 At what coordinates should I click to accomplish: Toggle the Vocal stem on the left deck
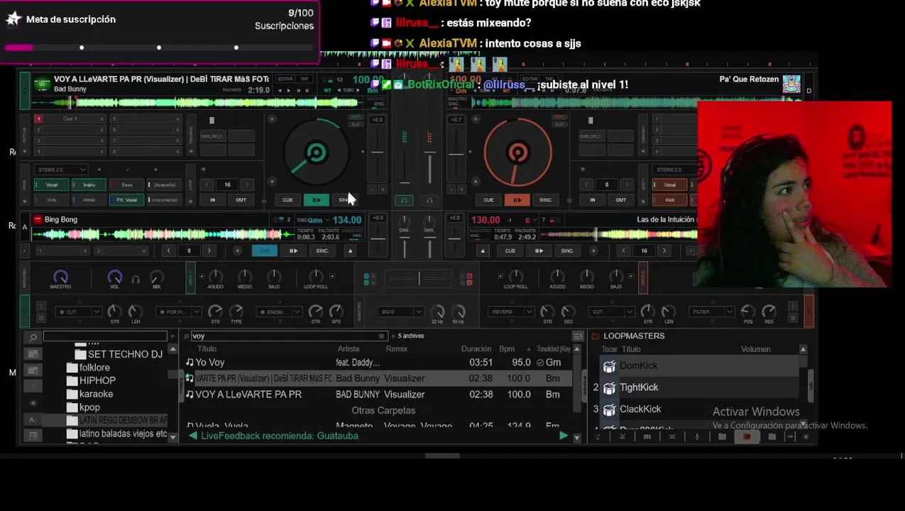pos(52,185)
